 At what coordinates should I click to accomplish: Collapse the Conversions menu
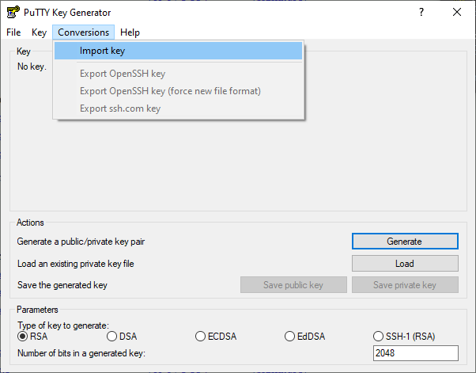point(84,32)
